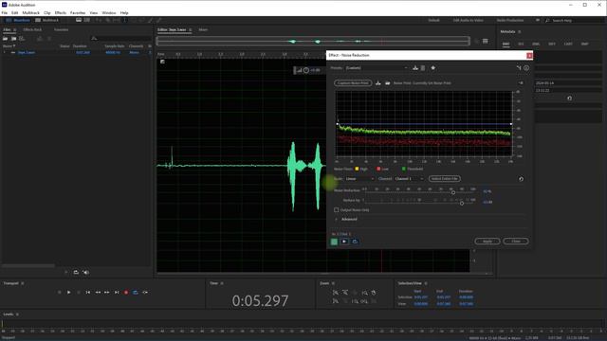Open the Scale Linear dropdown
607x341 pixels.
[x=359, y=179]
